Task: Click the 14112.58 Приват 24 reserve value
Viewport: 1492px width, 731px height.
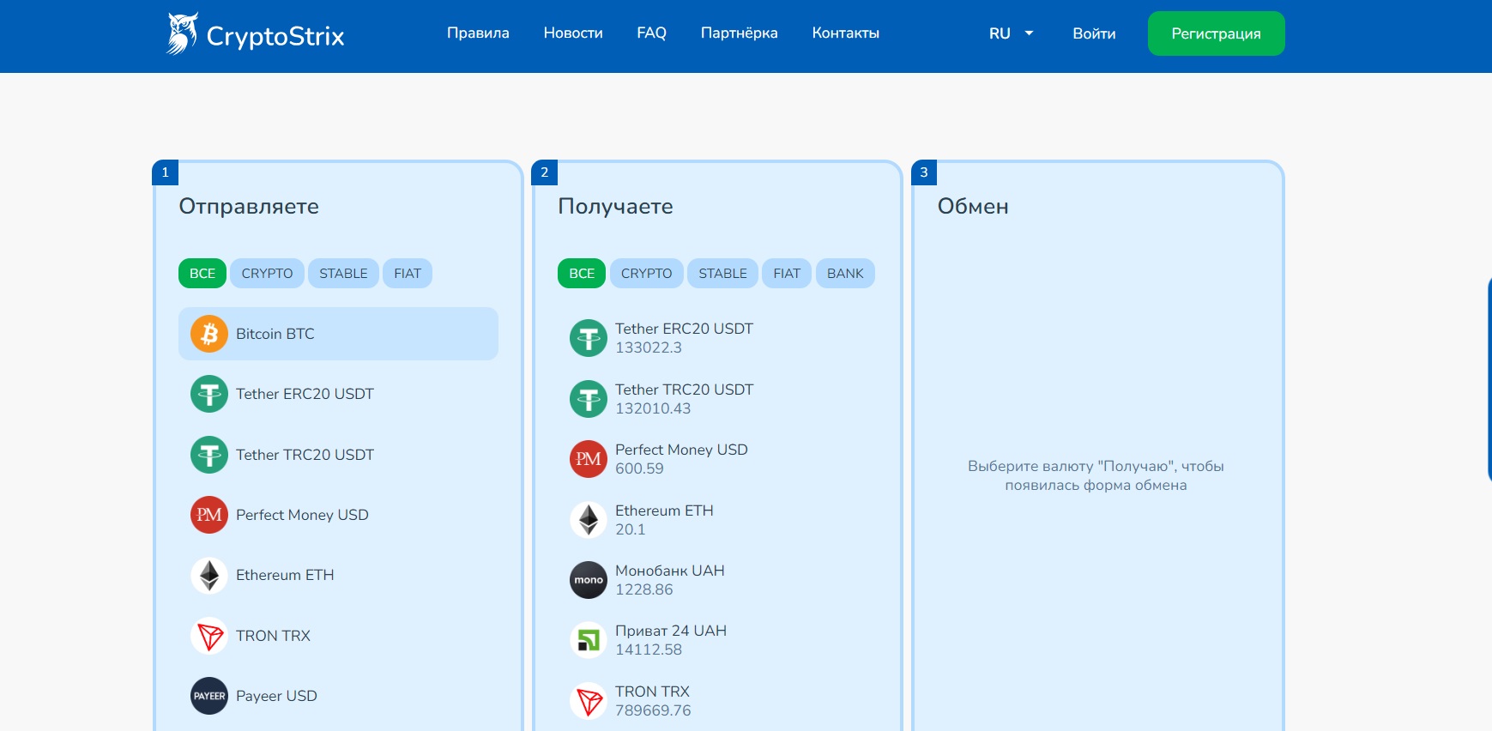Action: (x=649, y=649)
